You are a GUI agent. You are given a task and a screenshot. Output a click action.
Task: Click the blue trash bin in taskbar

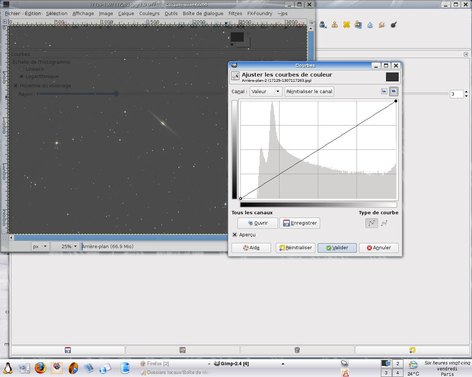125,368
